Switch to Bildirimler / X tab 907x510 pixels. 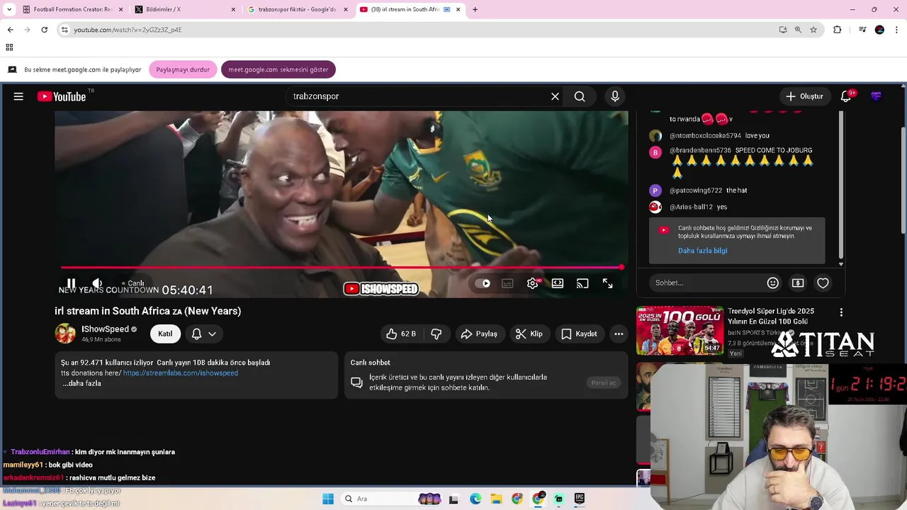click(x=186, y=9)
